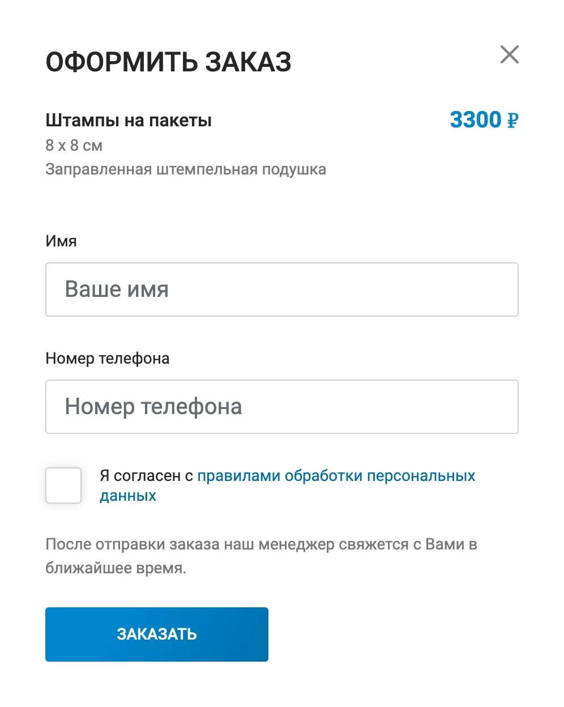The height and width of the screenshot is (707, 564).
Task: Close the order form dialog
Action: point(510,55)
